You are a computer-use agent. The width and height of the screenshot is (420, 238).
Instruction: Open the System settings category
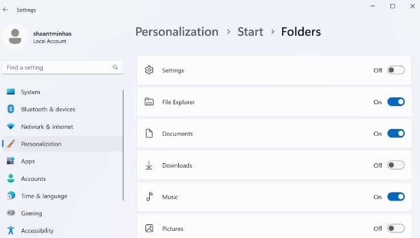coord(62,92)
